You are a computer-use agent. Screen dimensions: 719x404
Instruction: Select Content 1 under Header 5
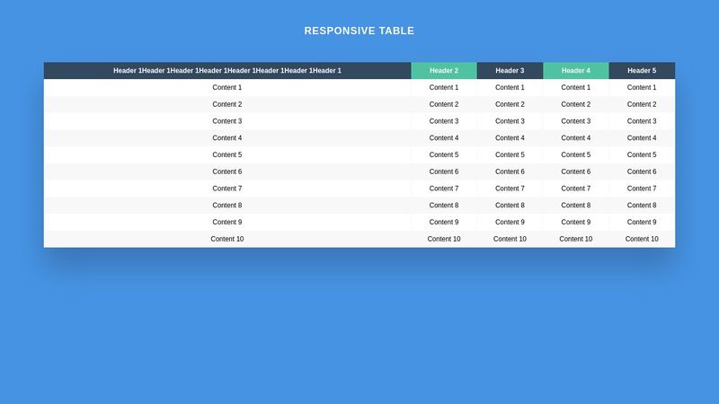[642, 88]
